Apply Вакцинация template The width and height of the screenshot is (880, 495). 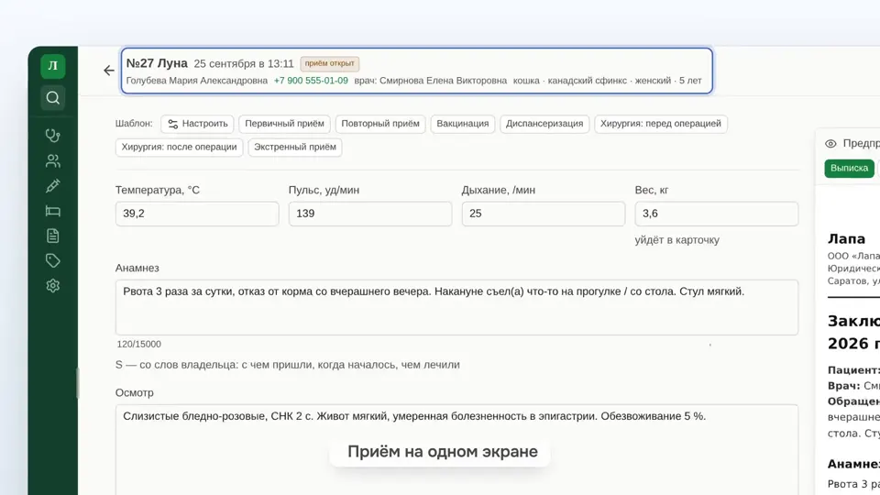463,124
